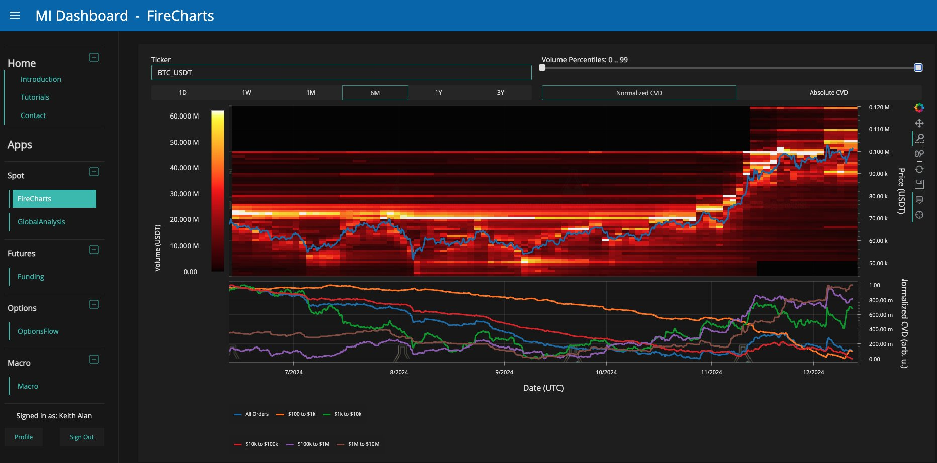Open the FireCharts app

[54, 199]
